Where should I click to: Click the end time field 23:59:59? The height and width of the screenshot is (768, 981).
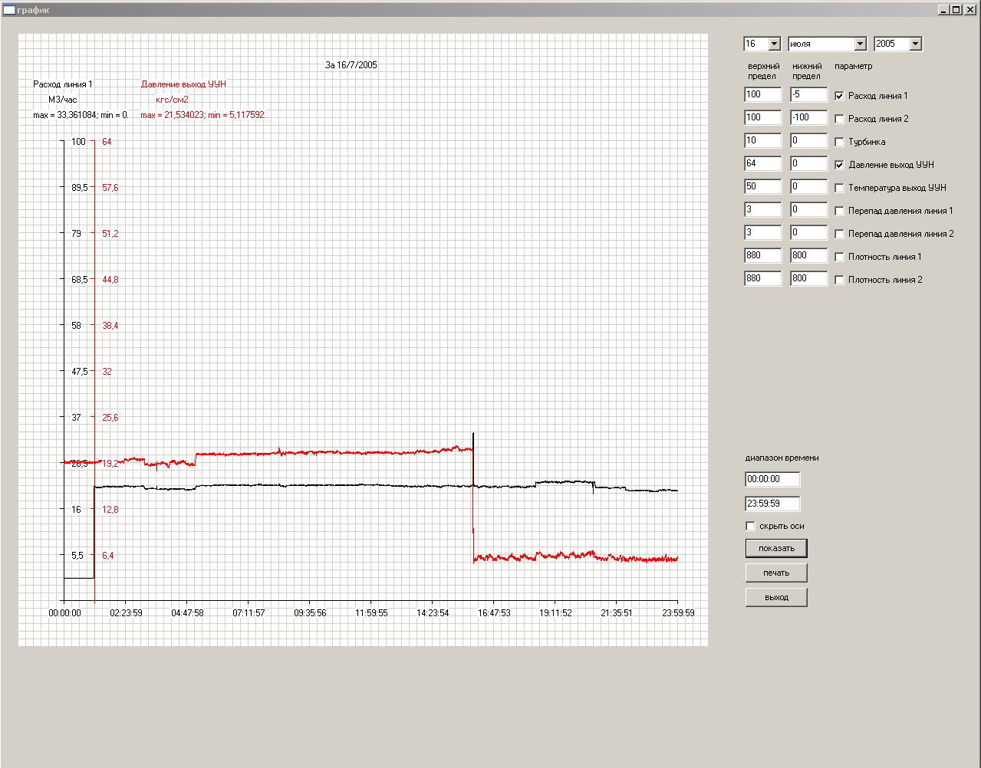click(772, 504)
